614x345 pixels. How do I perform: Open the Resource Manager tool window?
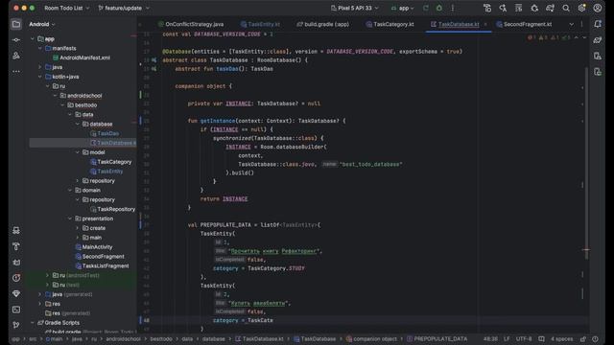(x=16, y=56)
